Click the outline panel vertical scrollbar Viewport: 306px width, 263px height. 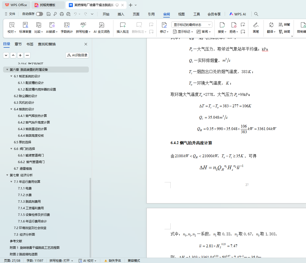coord(90,216)
